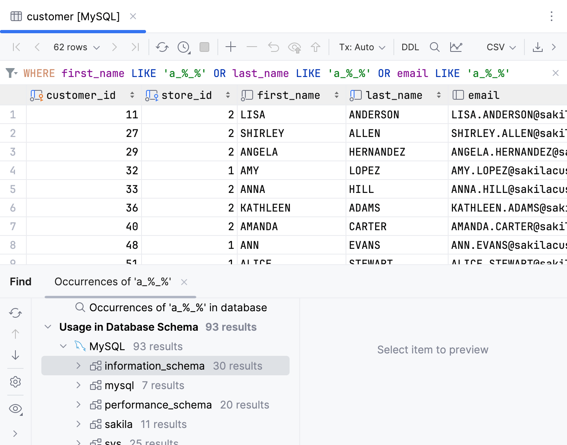
Task: Open the 'Tx: Auto' transaction mode dropdown
Action: (x=361, y=47)
